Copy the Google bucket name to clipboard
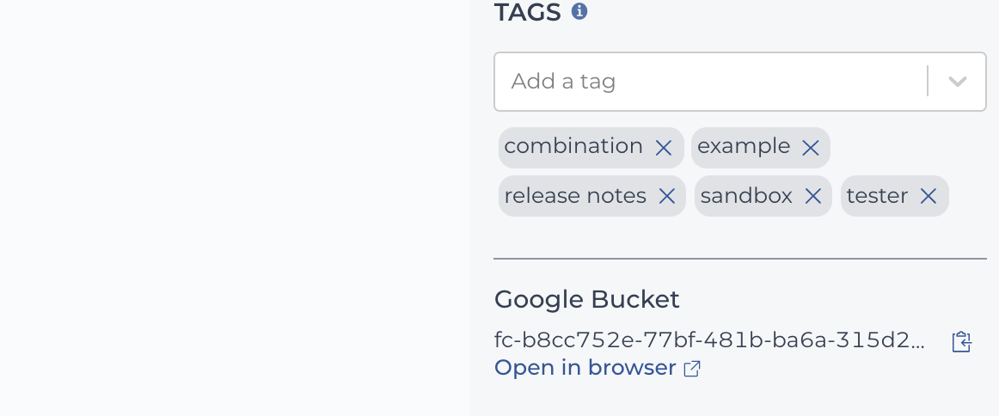Image resolution: width=999 pixels, height=416 pixels. [961, 342]
